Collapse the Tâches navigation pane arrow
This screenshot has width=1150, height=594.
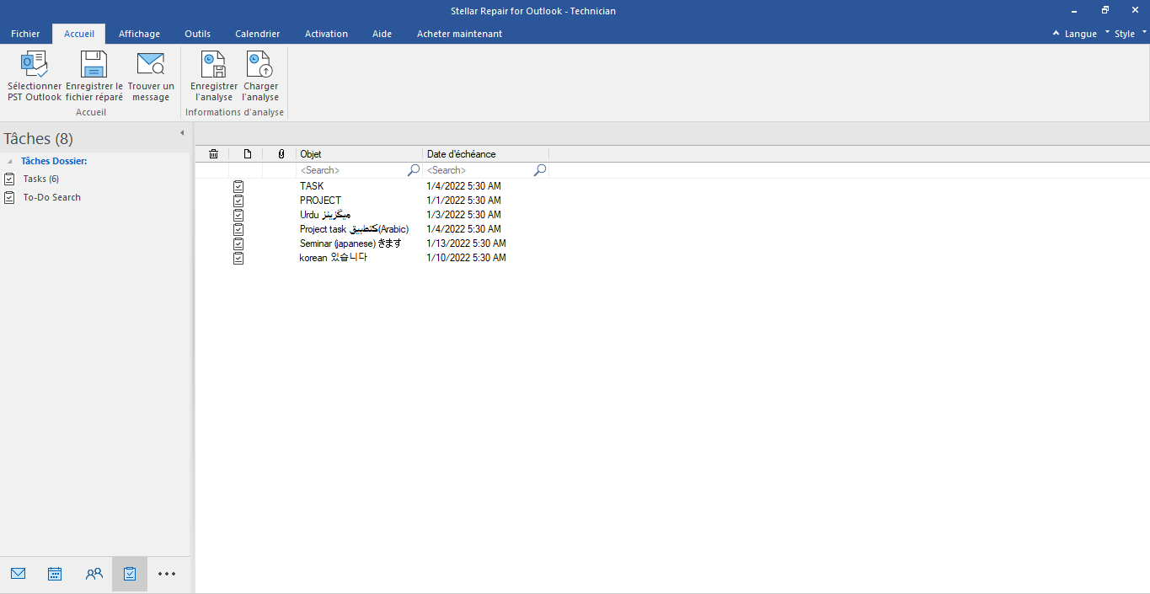tap(182, 133)
